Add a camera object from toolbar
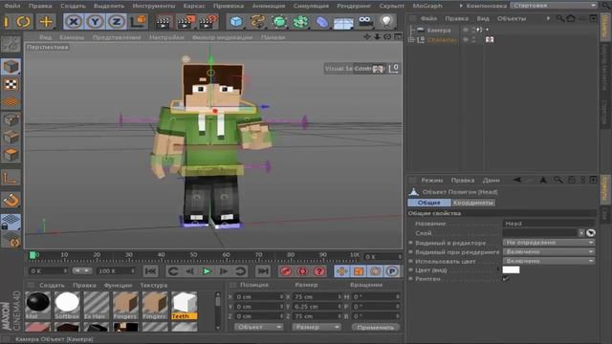The width and height of the screenshot is (612, 344). pos(365,22)
